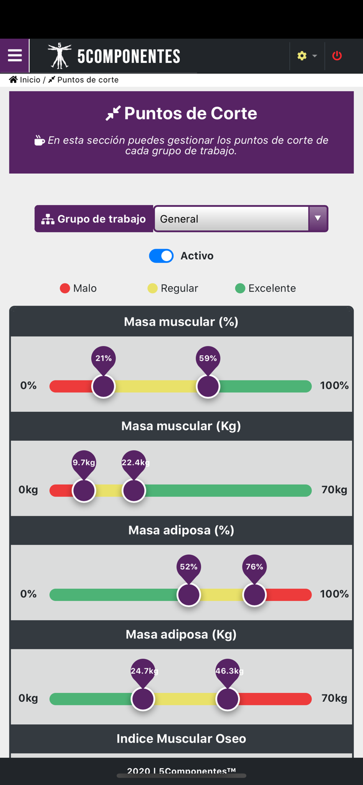The width and height of the screenshot is (363, 785).
Task: Click the 24.7kg adipose mass handle
Action: [x=142, y=699]
